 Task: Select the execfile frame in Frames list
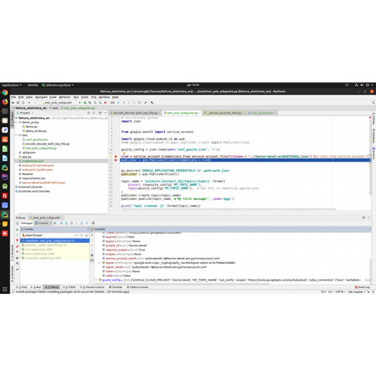(x=55, y=245)
